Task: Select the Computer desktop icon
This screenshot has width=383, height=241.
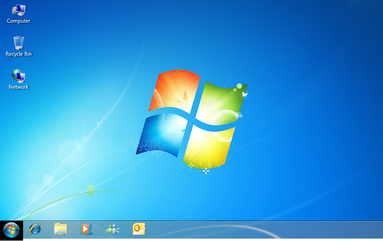Action: (x=19, y=10)
